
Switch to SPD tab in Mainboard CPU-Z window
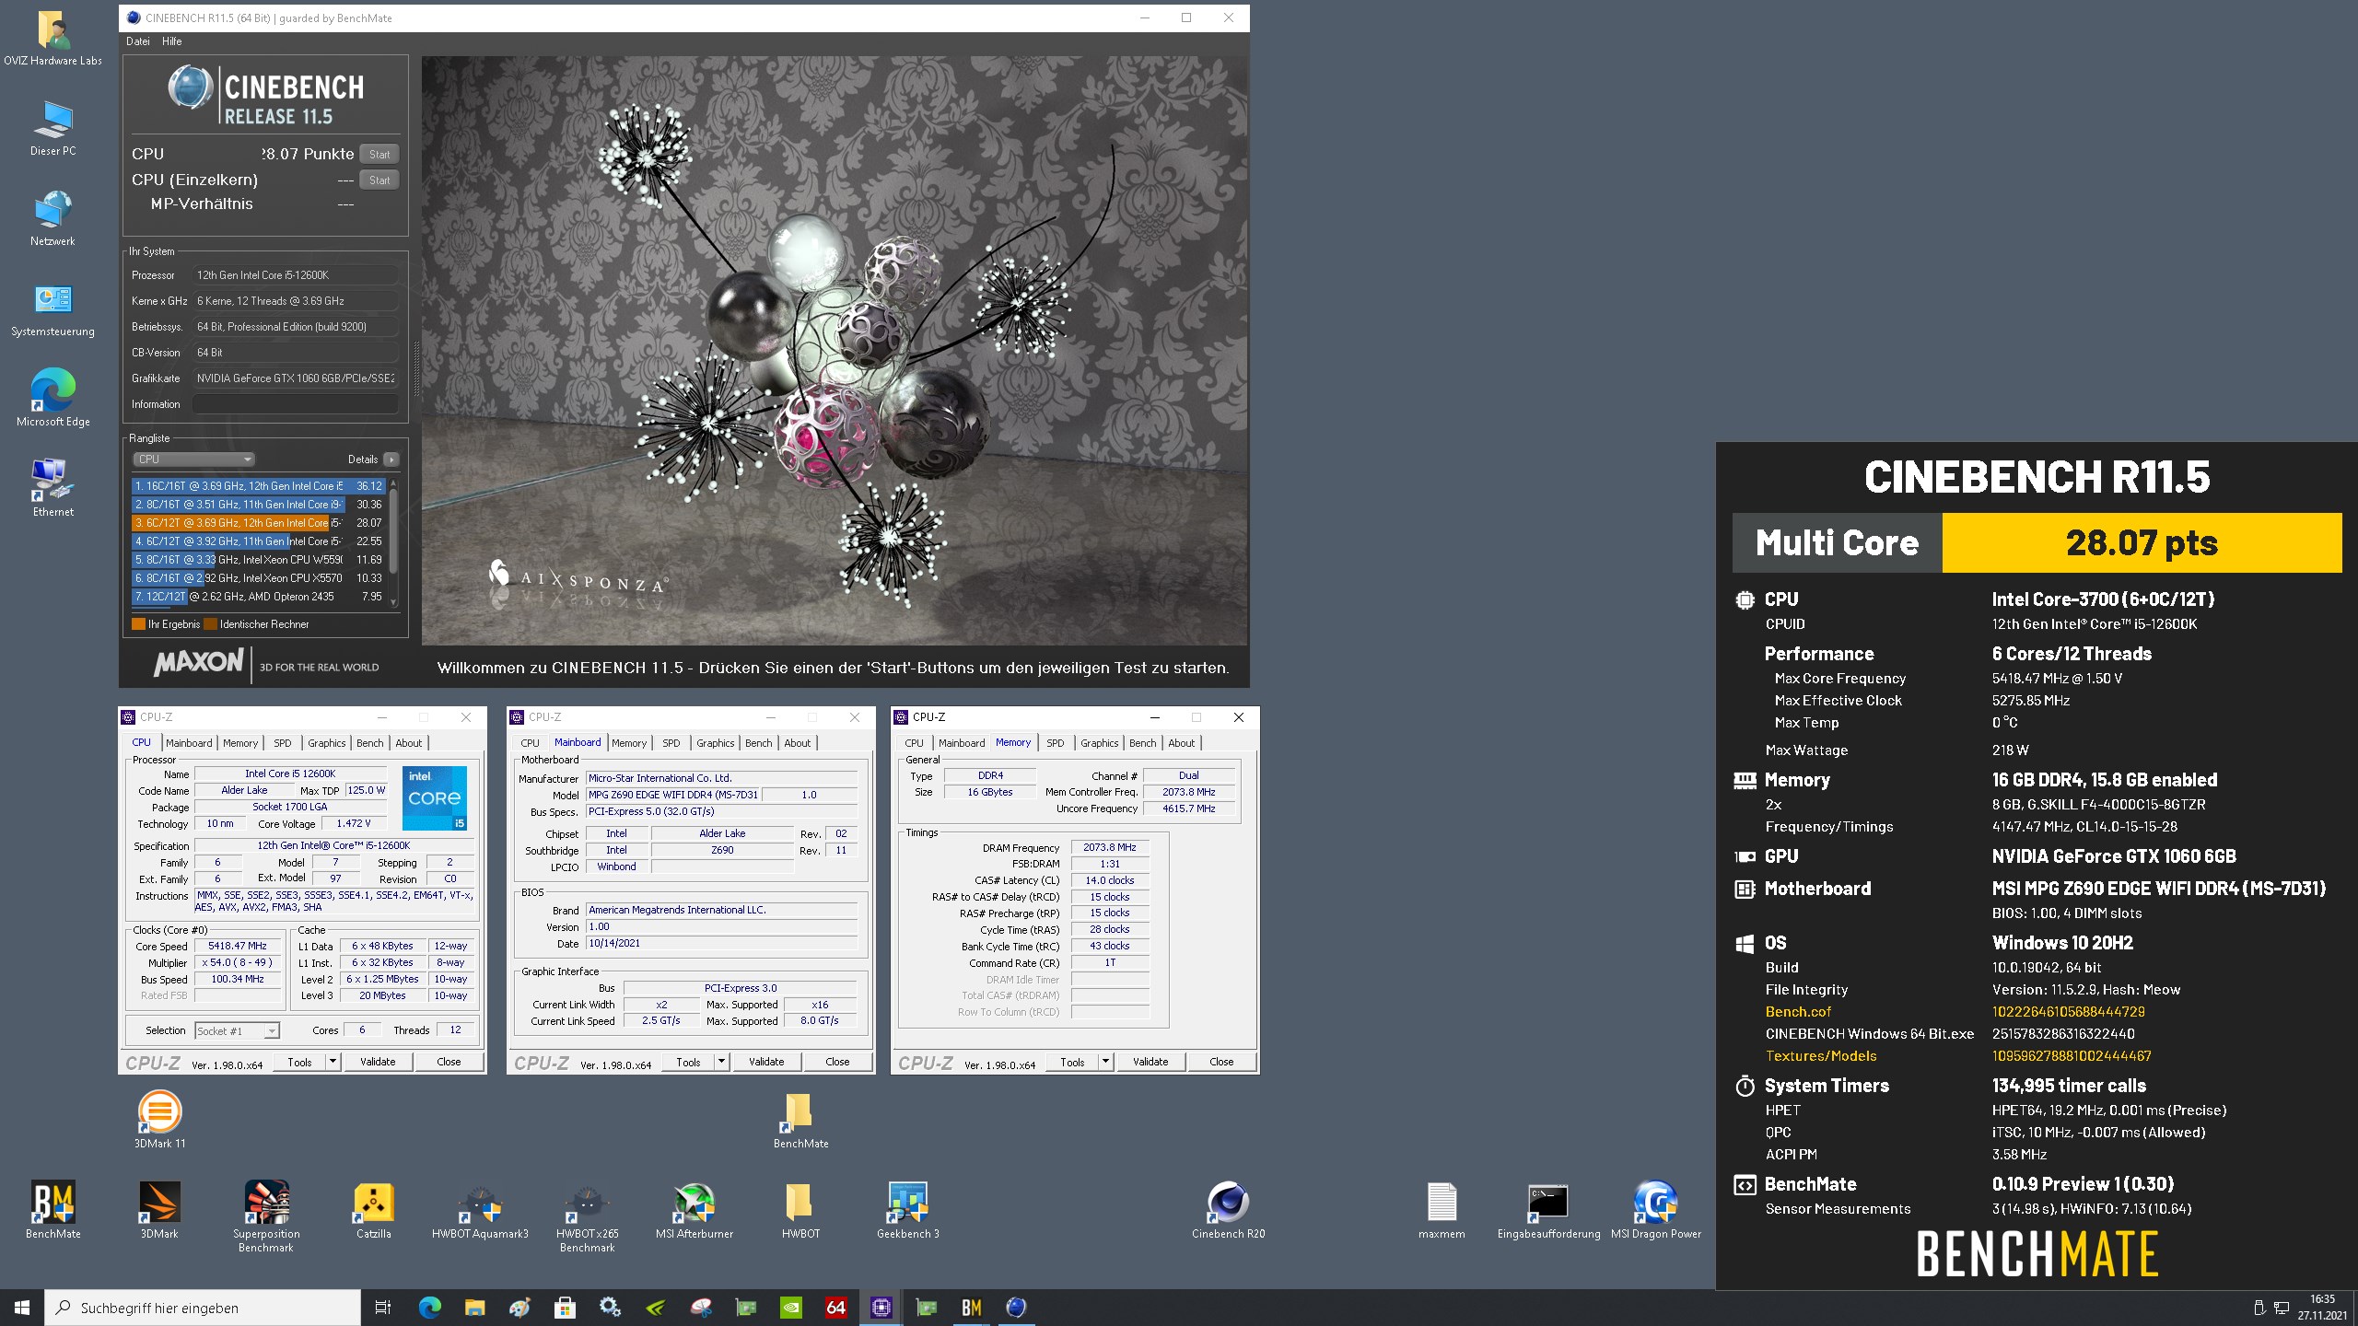click(671, 742)
